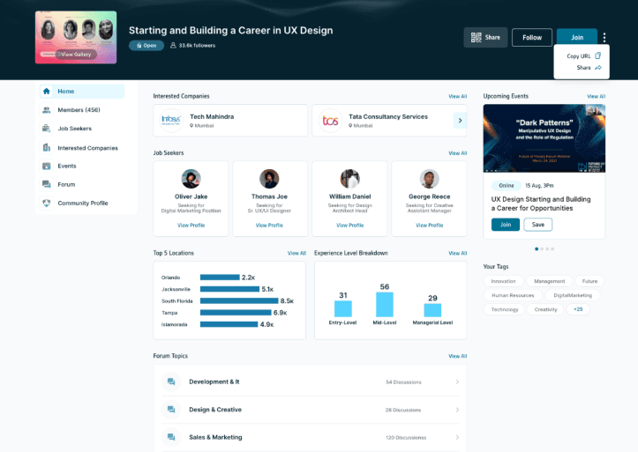Select Home in the sidebar menu
This screenshot has width=638, height=452.
pyautogui.click(x=82, y=92)
